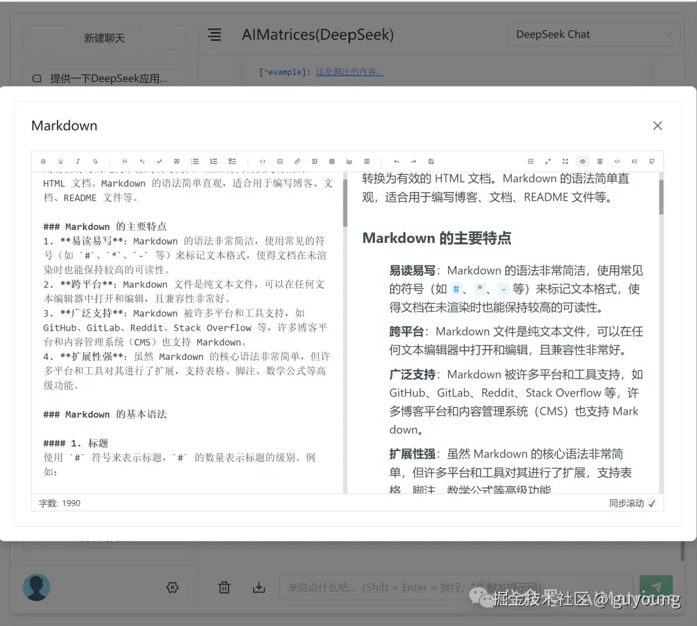Click the 新建聊天 button in the background
The height and width of the screenshot is (626, 697).
coord(104,38)
